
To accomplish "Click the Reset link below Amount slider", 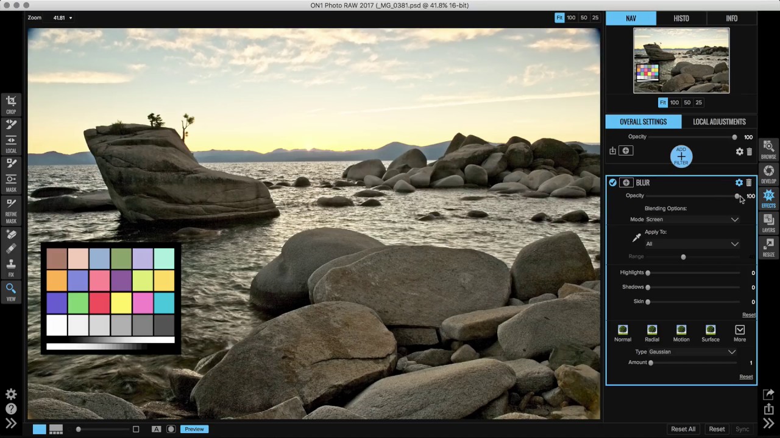I will point(746,377).
